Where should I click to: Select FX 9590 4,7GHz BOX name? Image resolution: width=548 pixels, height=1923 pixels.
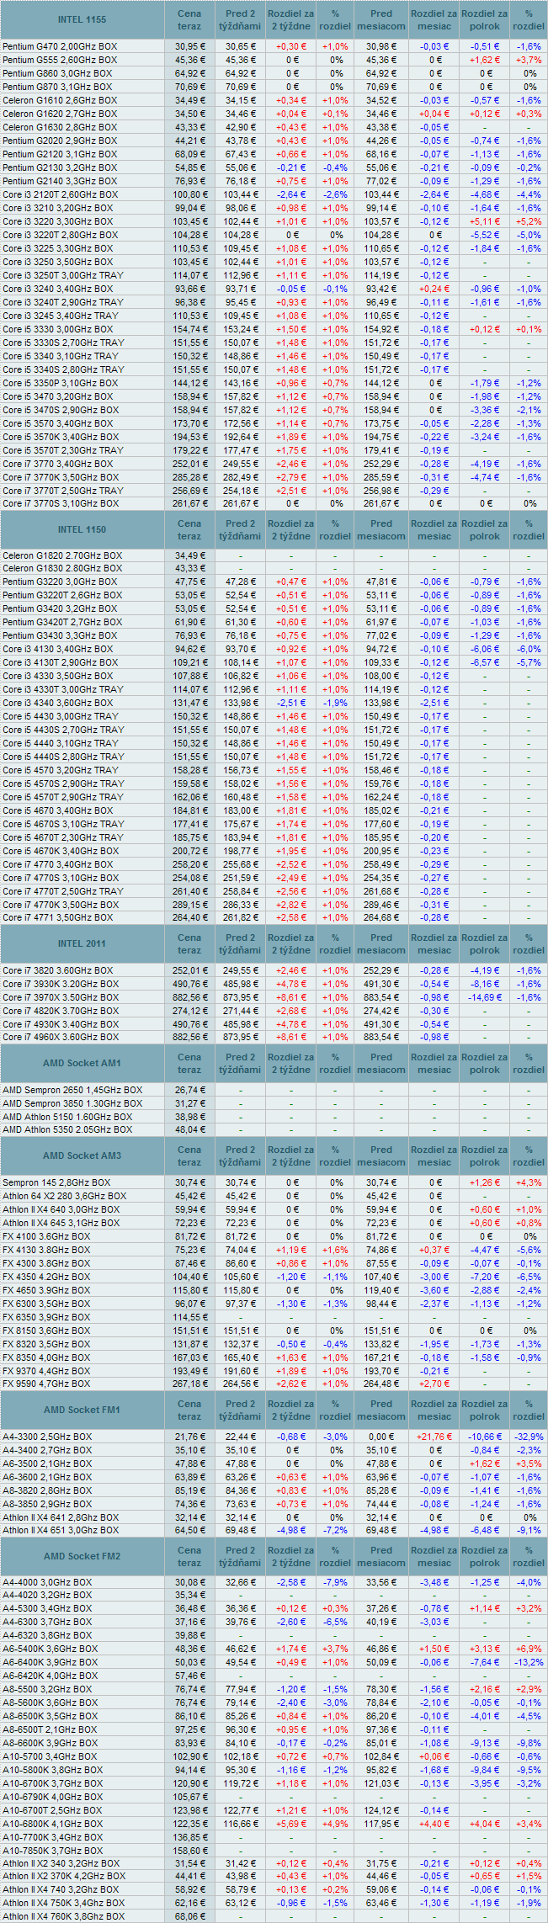46,1384
